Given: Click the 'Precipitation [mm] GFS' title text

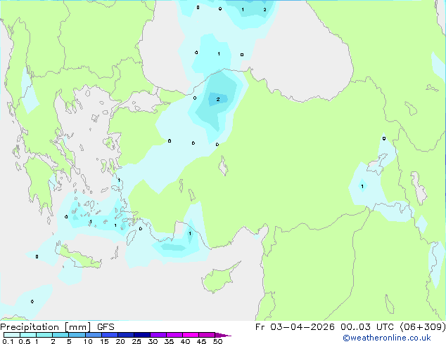Looking at the screenshot, I should coord(57,327).
